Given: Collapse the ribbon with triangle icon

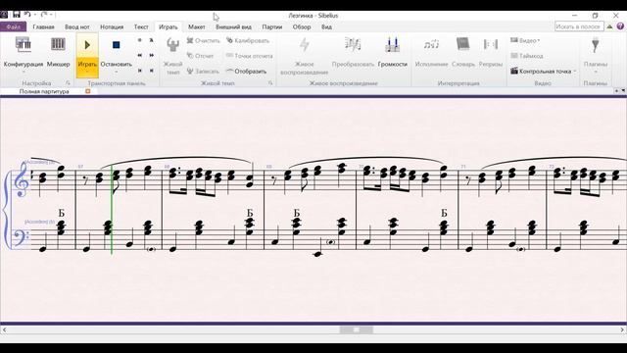Looking at the screenshot, I should point(609,26).
